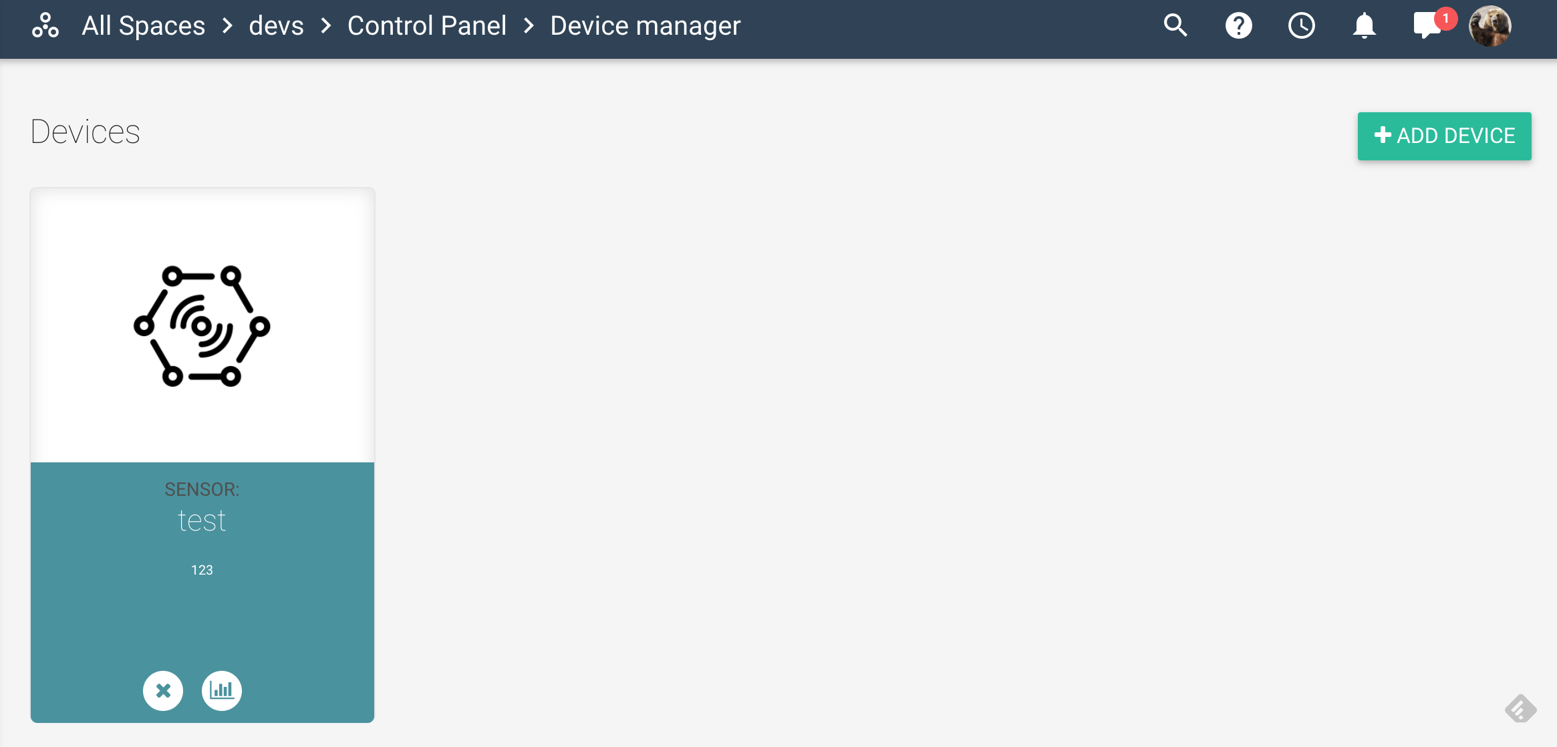Click the chevron after devs breadcrumb
Screen dimensions: 1557x747
326,26
